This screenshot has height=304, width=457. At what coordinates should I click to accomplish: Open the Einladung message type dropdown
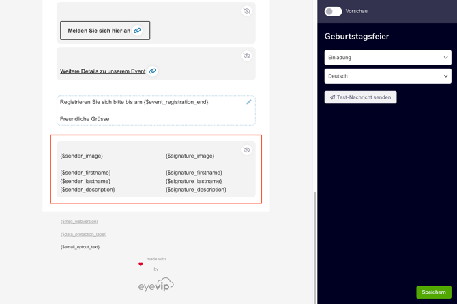pyautogui.click(x=387, y=58)
